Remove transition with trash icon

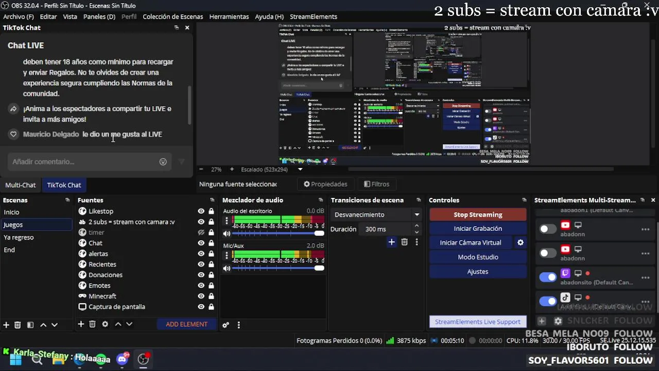point(405,242)
